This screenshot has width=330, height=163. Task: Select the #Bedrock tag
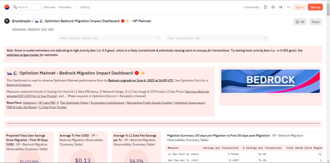click(x=34, y=29)
